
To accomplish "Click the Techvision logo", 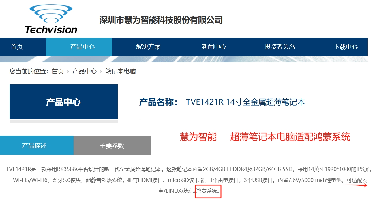I will (x=51, y=19).
